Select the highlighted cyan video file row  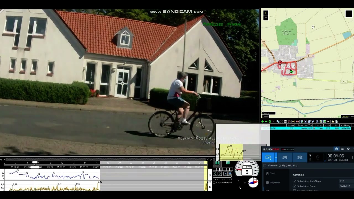point(306,128)
